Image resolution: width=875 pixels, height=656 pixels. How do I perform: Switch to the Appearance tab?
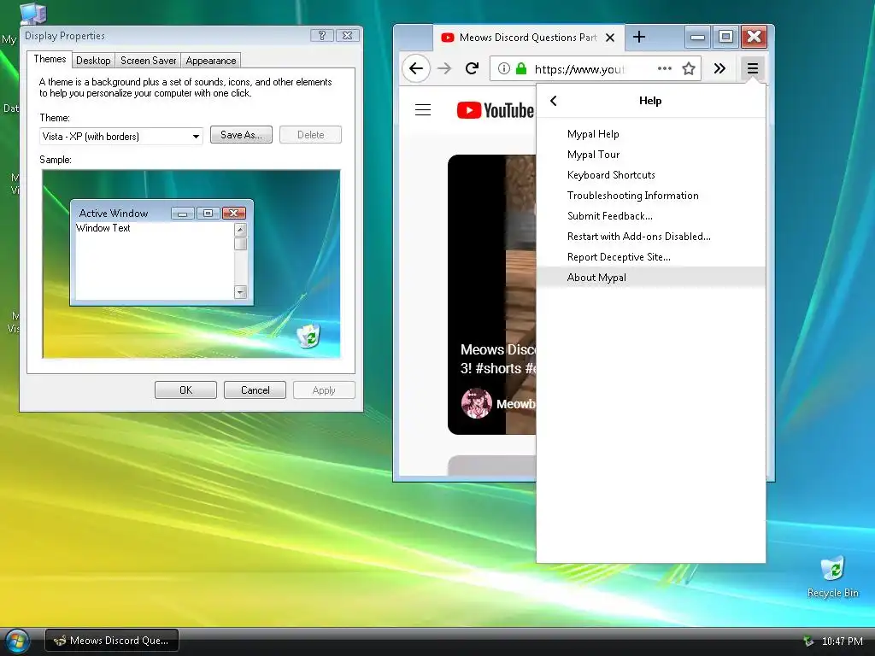click(x=211, y=61)
